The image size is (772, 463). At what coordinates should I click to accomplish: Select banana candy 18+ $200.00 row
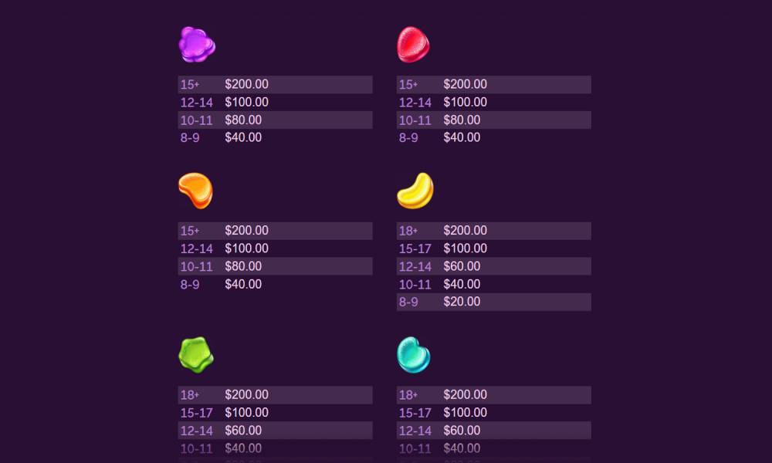click(494, 231)
